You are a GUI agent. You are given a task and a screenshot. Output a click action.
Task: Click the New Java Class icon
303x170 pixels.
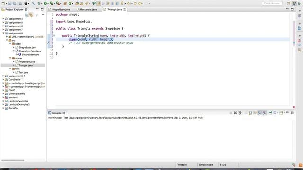[70, 3]
